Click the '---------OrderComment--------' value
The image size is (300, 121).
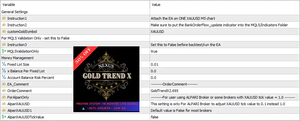pyautogui.click(x=174, y=84)
